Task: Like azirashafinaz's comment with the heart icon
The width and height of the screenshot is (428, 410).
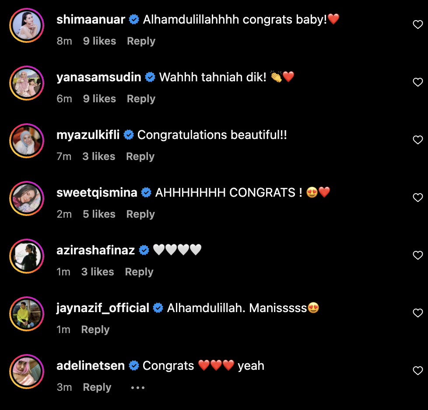Action: [417, 255]
